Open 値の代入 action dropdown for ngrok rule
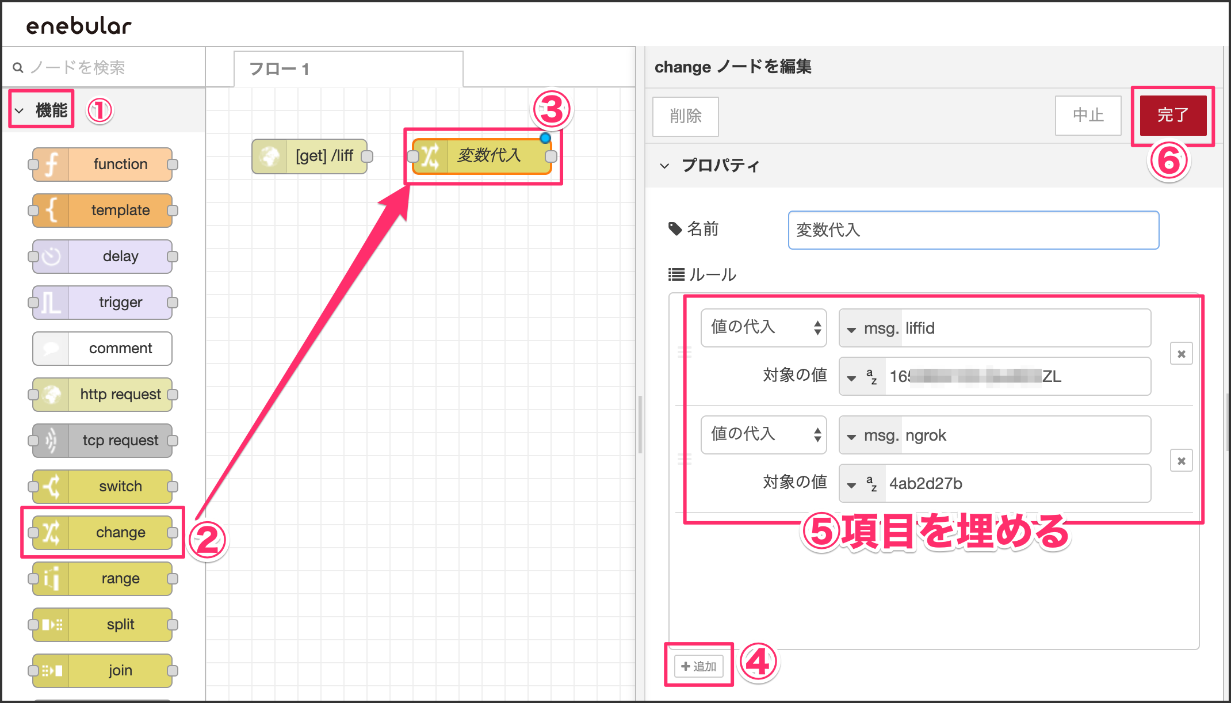 pyautogui.click(x=763, y=435)
